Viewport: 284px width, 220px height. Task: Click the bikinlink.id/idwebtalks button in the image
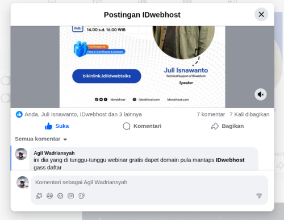pyautogui.click(x=107, y=76)
